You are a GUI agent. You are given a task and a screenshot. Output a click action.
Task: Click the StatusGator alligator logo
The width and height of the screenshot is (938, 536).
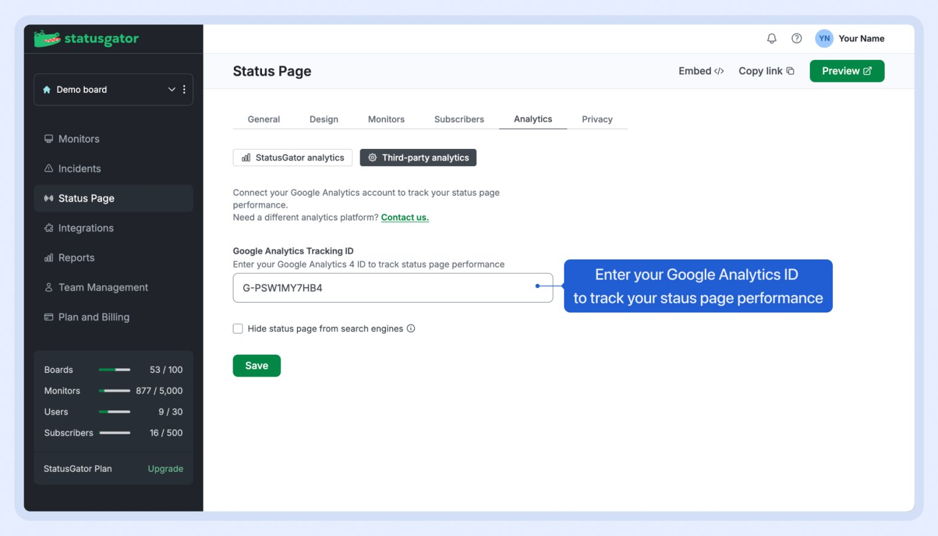tap(86, 38)
